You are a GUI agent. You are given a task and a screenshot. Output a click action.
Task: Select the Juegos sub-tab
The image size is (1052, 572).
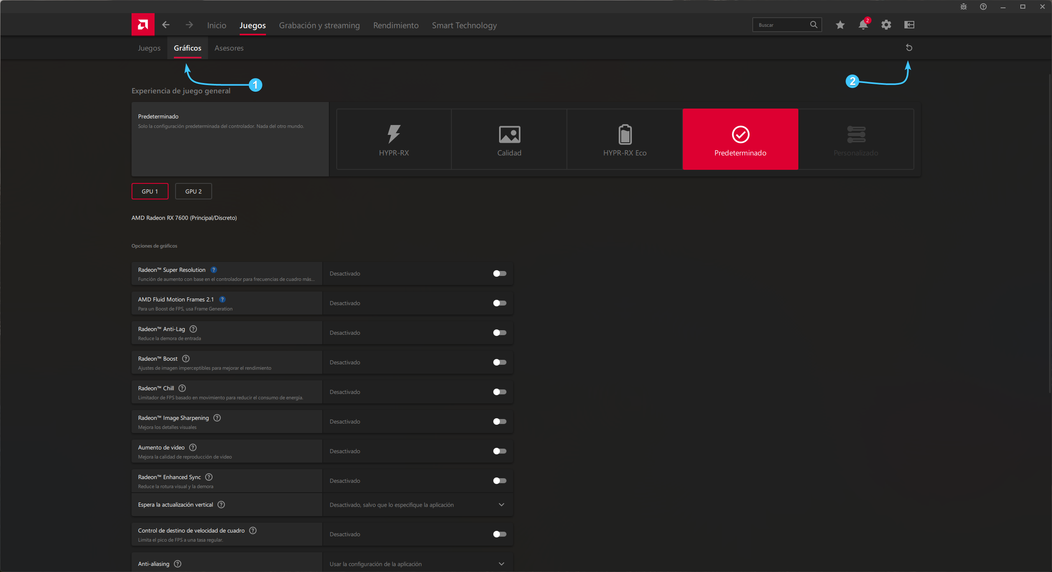(149, 48)
